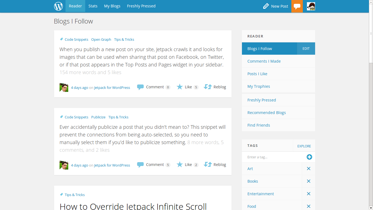
Task: Click the Publicize tag link
Action: click(98, 117)
